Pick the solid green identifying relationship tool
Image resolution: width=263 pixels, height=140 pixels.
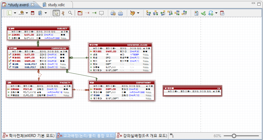pos(94,13)
